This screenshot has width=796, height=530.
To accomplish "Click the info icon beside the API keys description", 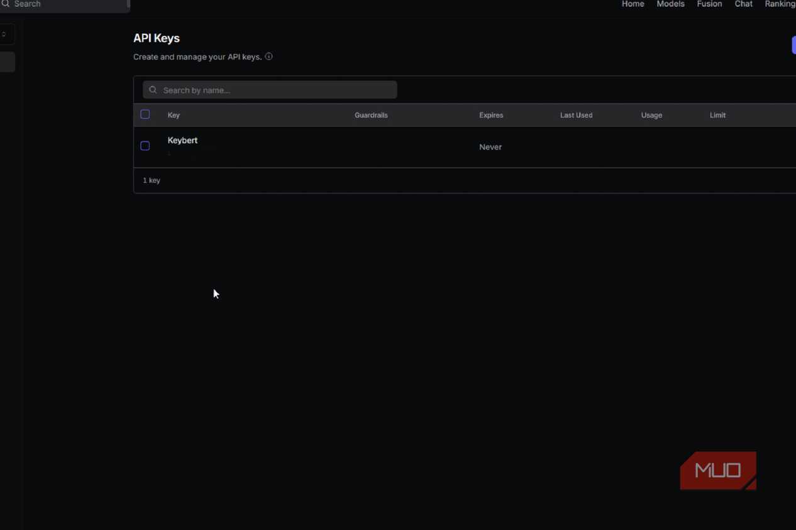I will point(268,57).
